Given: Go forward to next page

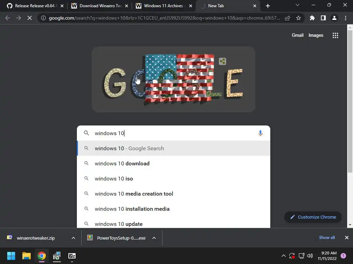Looking at the screenshot, I should click(19, 18).
